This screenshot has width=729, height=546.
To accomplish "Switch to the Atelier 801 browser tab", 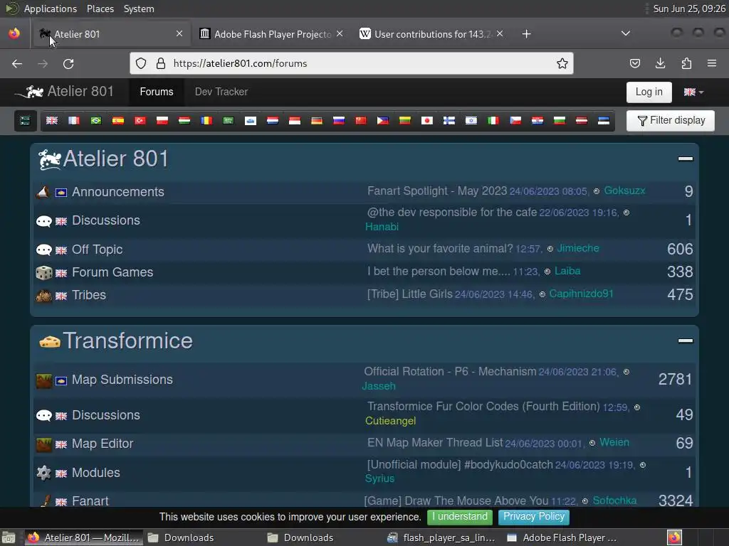I will click(x=112, y=34).
